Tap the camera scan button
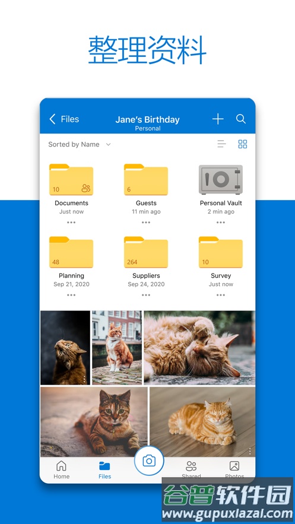 (149, 461)
